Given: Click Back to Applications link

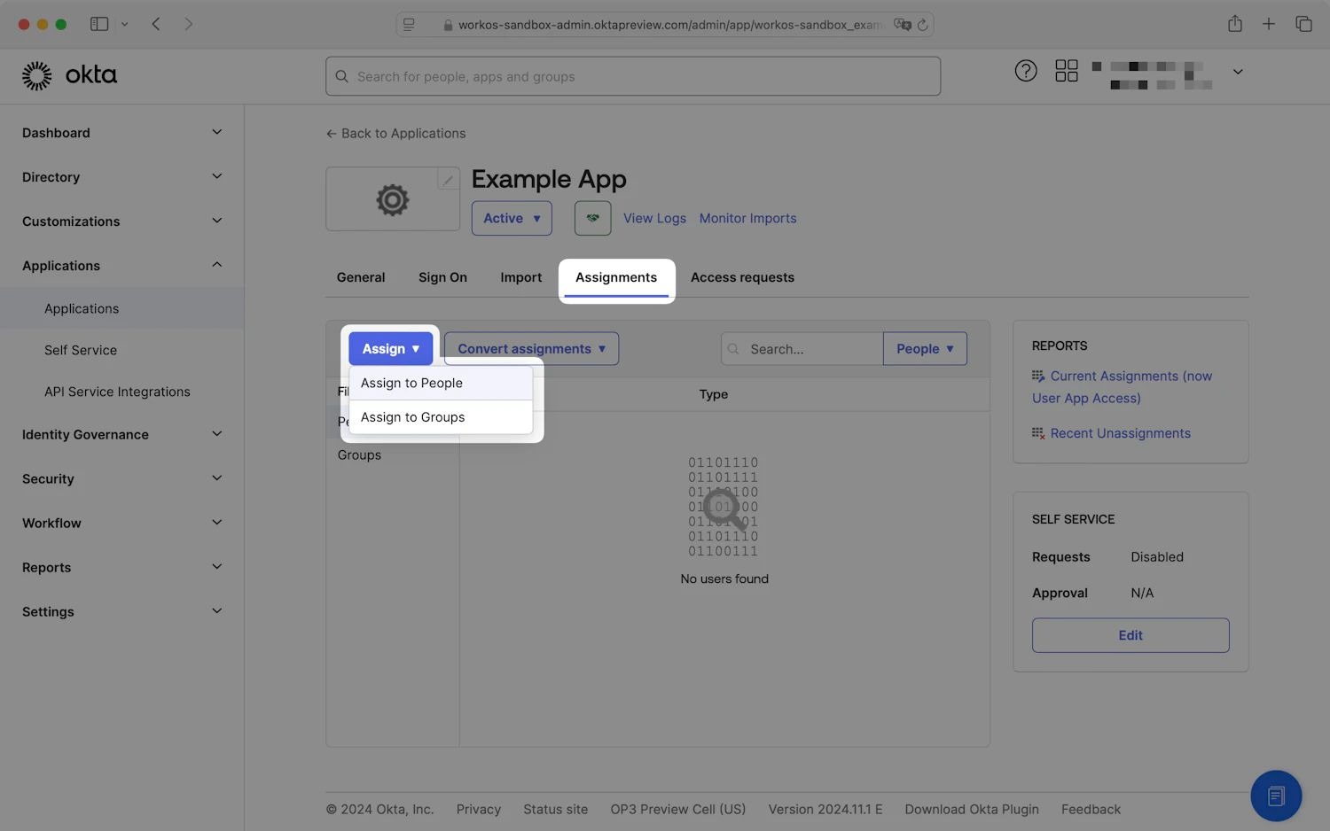Looking at the screenshot, I should [x=395, y=134].
